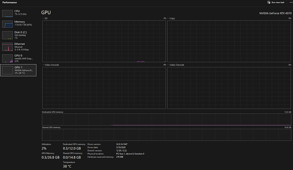Open the Video Decode engine dropdown
293x170 pixels.
(x=168, y=65)
